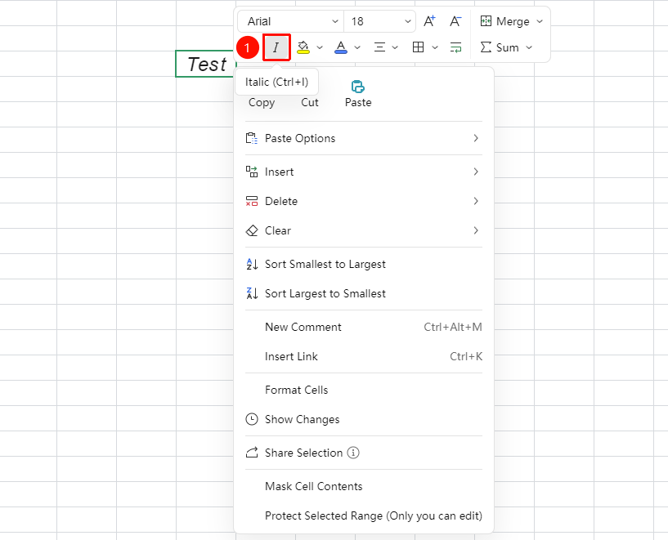Click the Insert cells icon in the context menu
The height and width of the screenshot is (540, 668).
coord(252,172)
